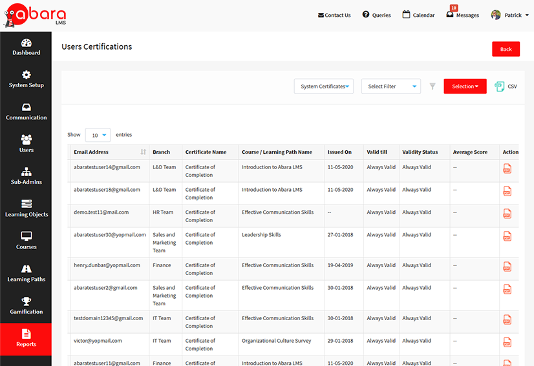Click issued date 29-01-2018
534x366 pixels.
pyautogui.click(x=340, y=340)
